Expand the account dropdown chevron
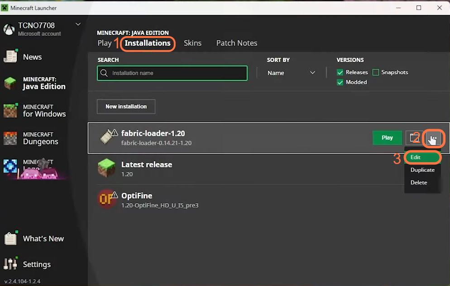Image resolution: width=450 pixels, height=286 pixels. 78,24
